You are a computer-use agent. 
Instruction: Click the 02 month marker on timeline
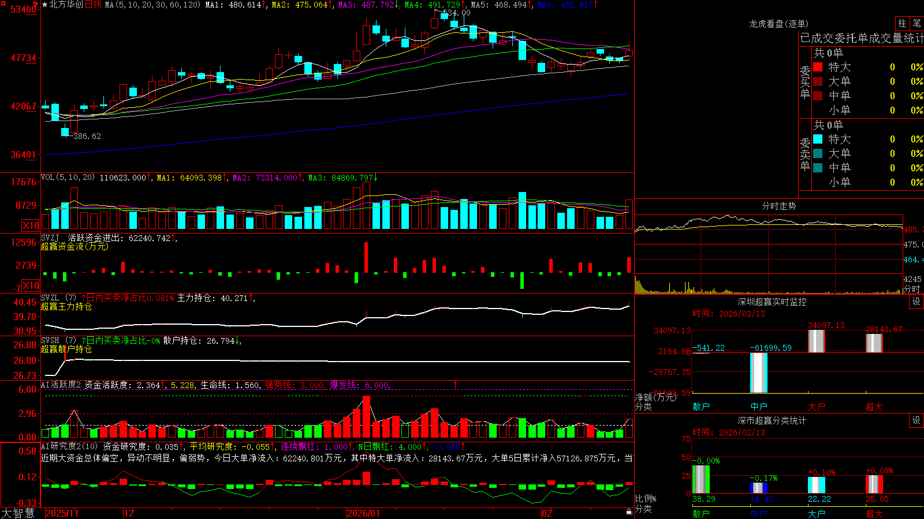[547, 513]
